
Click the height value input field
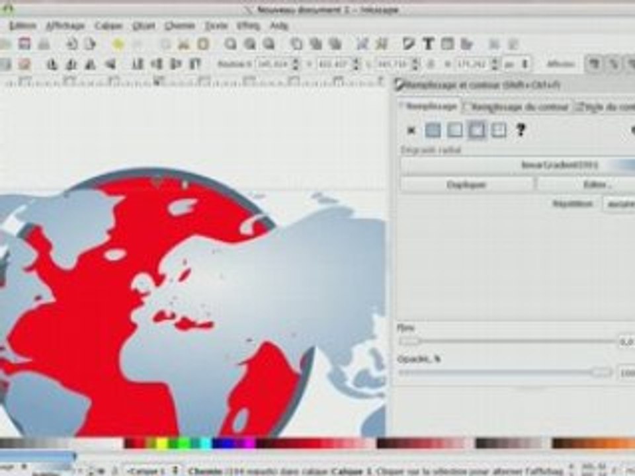click(472, 64)
